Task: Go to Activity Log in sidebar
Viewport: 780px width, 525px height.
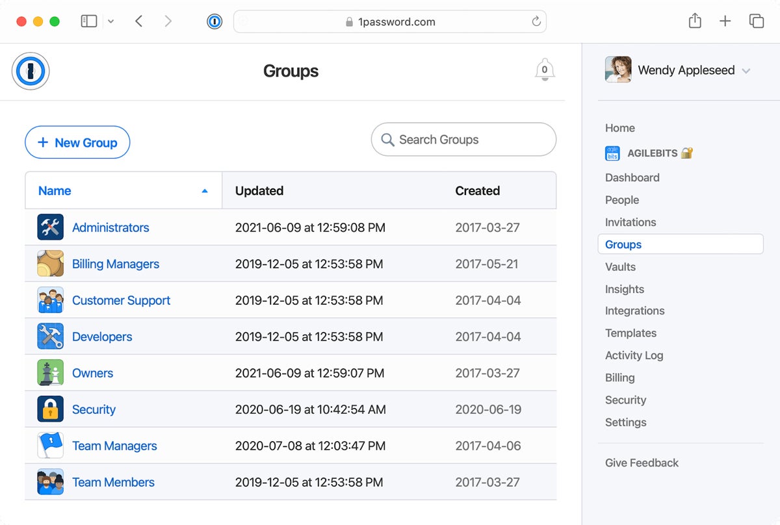Action: (634, 355)
